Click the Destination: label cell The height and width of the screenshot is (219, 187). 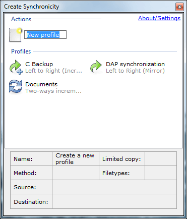pyautogui.click(x=31, y=201)
